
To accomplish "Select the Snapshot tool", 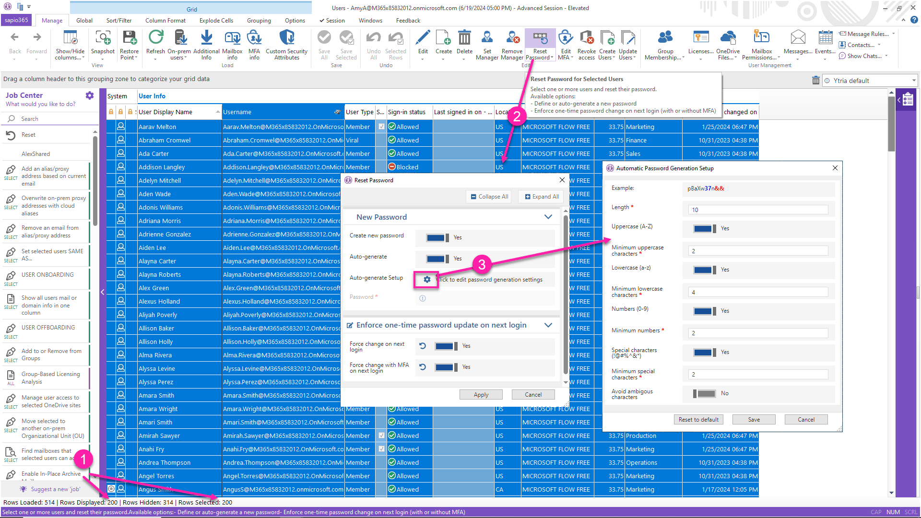I will tap(103, 43).
